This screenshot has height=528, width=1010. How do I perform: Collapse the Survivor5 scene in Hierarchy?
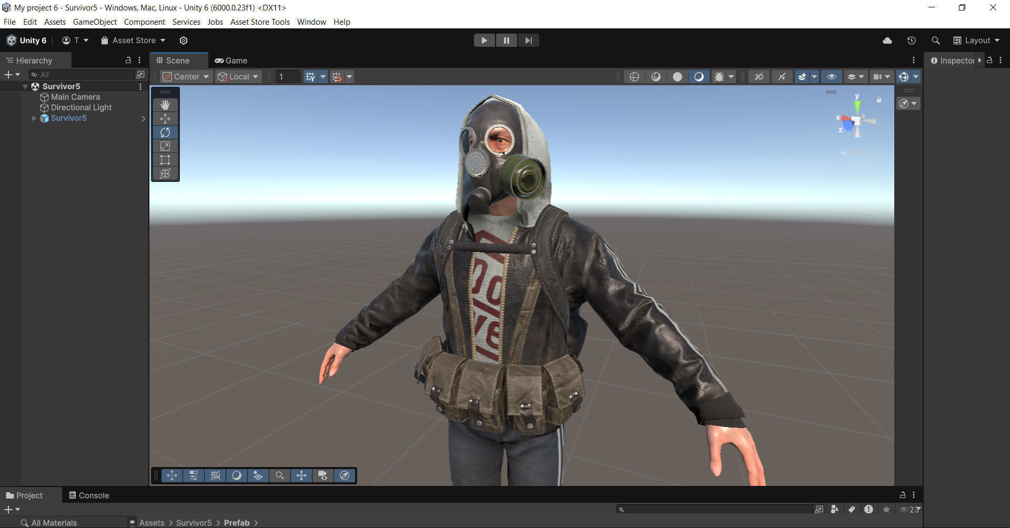click(x=25, y=86)
